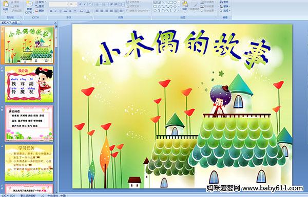Close the slide thumbnails pane
The height and width of the screenshot is (197, 308).
[x=55, y=23]
